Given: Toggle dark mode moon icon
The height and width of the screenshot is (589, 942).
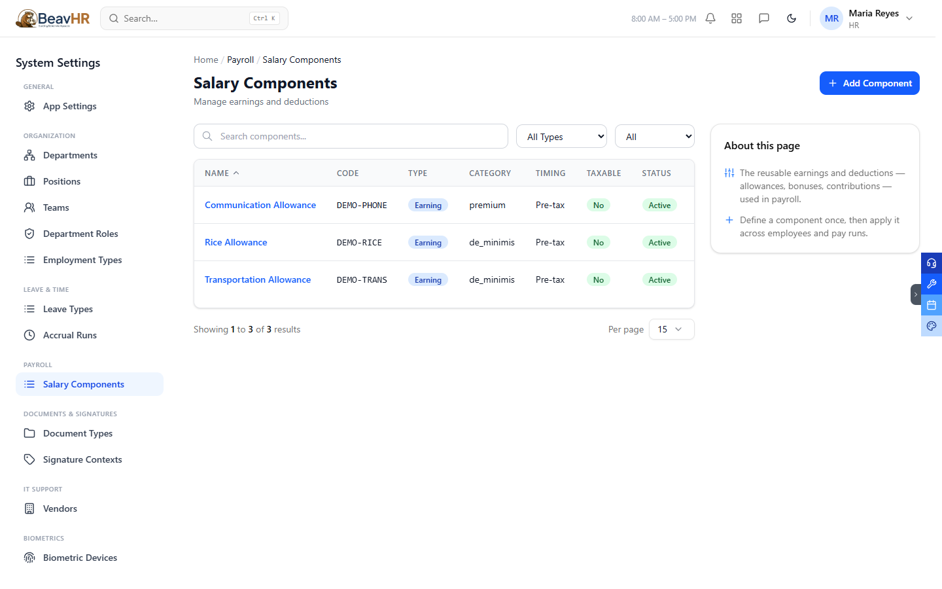Looking at the screenshot, I should (792, 18).
